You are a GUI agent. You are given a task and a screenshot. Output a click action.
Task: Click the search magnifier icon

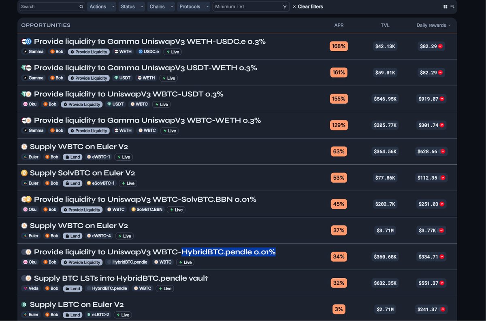coord(81,7)
